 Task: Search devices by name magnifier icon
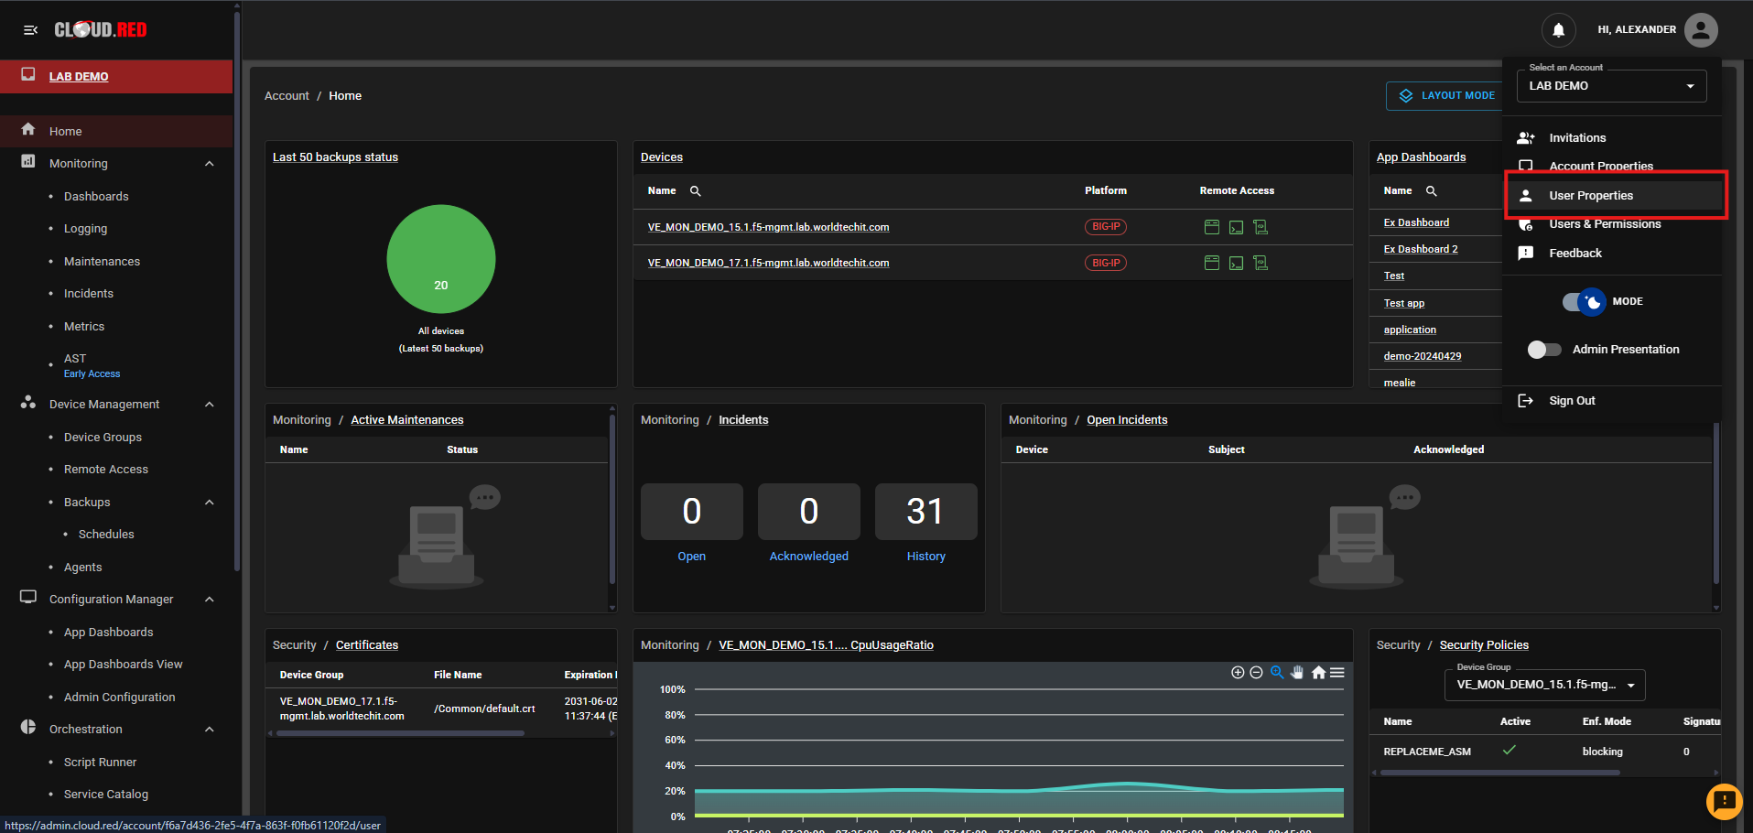(x=696, y=191)
